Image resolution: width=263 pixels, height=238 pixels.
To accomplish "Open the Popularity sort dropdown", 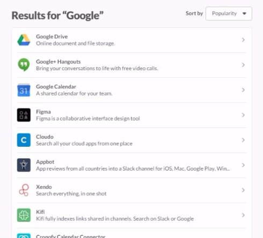I will [229, 13].
